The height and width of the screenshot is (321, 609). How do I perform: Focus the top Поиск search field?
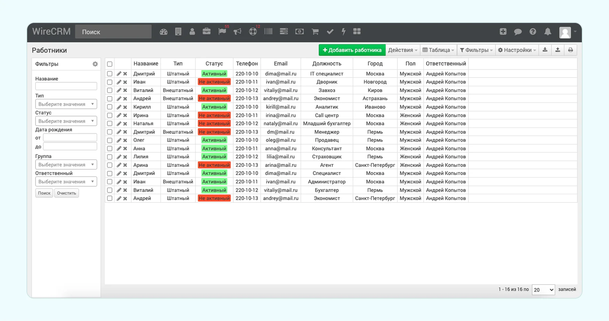pos(113,32)
